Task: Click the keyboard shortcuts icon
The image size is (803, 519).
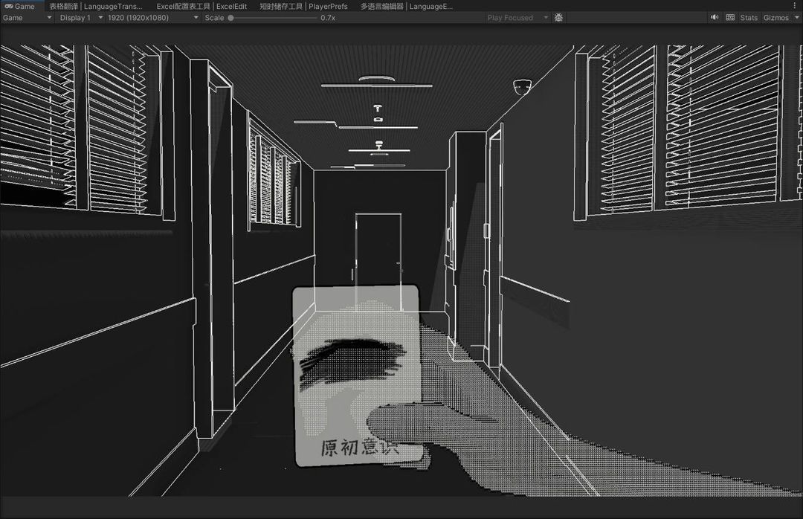Action: [x=730, y=17]
